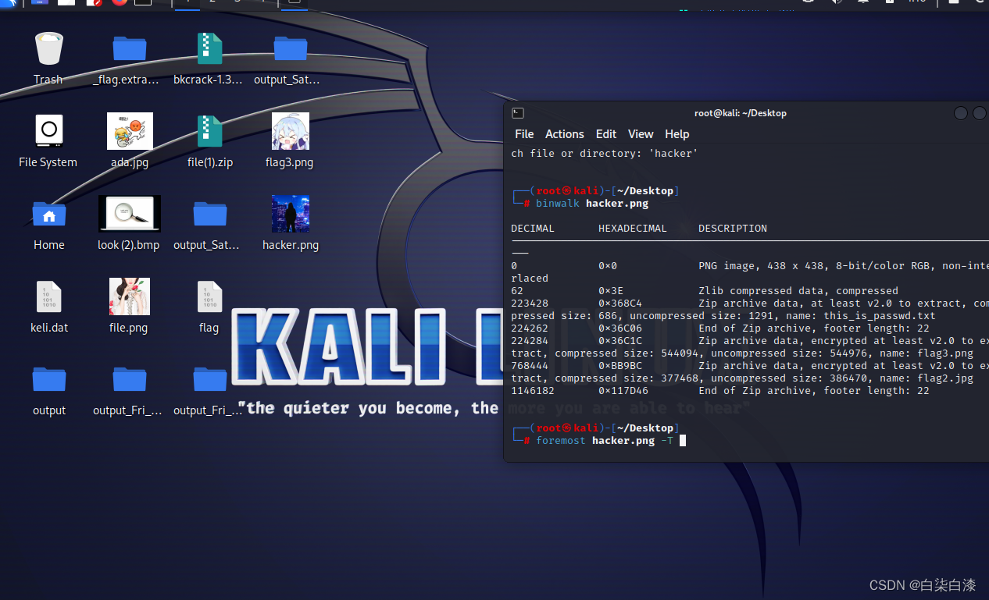Open the File System desktop icon
The image size is (989, 600).
(48, 133)
